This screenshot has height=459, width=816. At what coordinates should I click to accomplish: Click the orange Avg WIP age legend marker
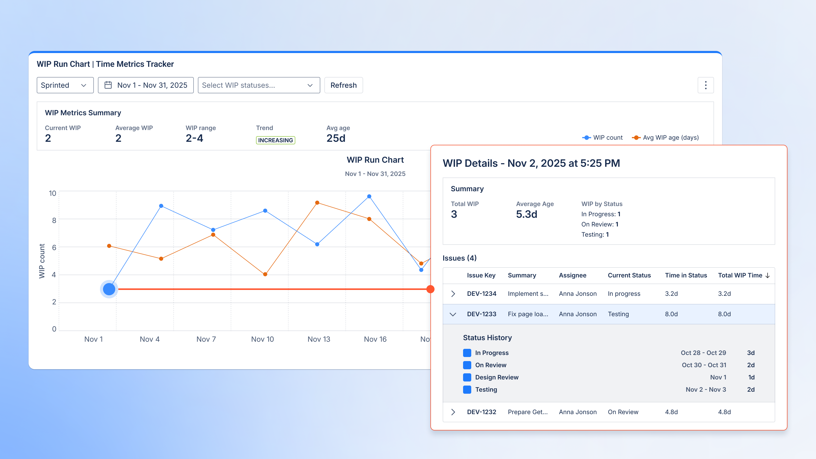[636, 137]
